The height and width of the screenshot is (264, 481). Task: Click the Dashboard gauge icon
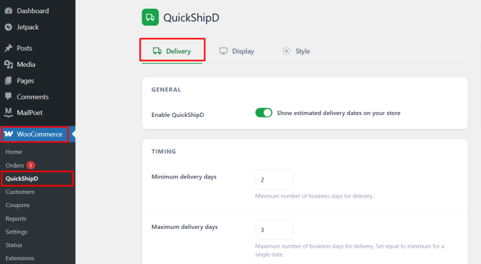[x=9, y=11]
